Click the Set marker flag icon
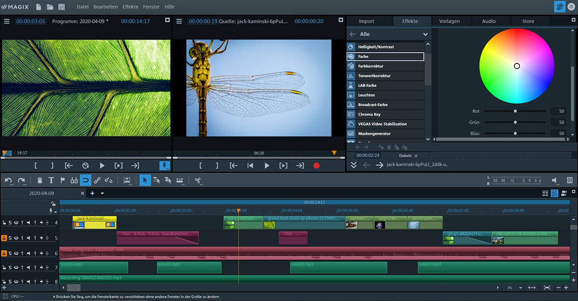The width and height of the screenshot is (578, 301). point(63,180)
